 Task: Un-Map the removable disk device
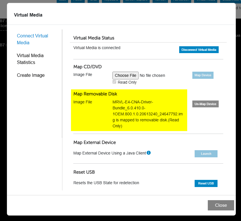[x=205, y=104]
